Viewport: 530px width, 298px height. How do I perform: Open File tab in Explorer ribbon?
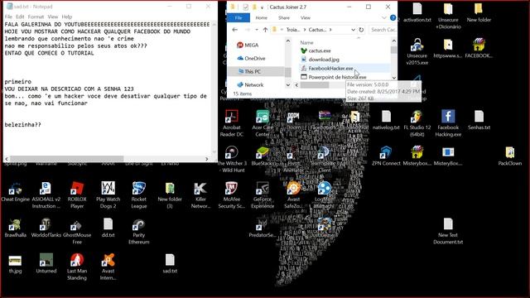pos(238,18)
